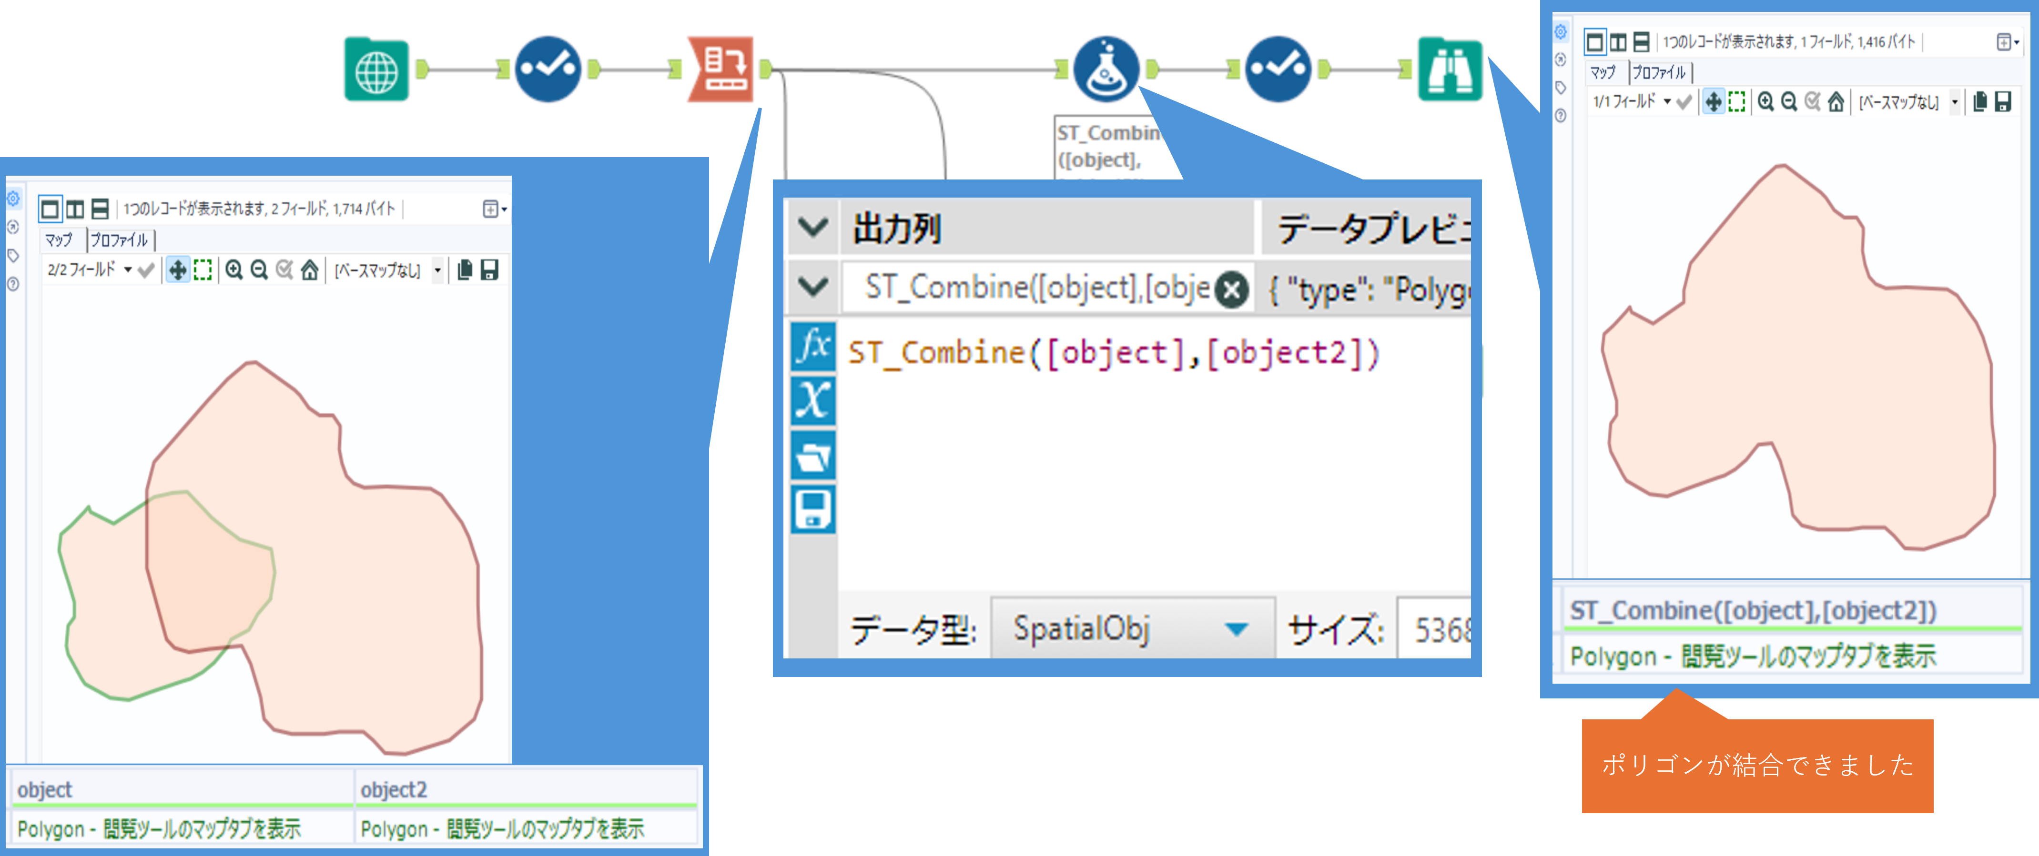Screen dimensions: 2039x856
Task: Zoom in on the left map panel
Action: pos(233,270)
